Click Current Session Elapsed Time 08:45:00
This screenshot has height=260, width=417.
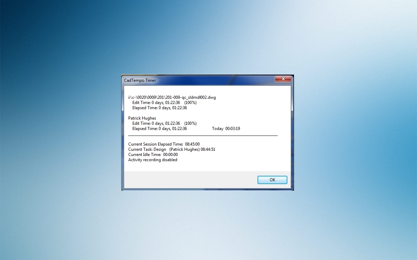[x=164, y=144]
